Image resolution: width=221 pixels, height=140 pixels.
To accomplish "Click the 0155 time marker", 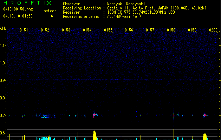I will point(108,30).
